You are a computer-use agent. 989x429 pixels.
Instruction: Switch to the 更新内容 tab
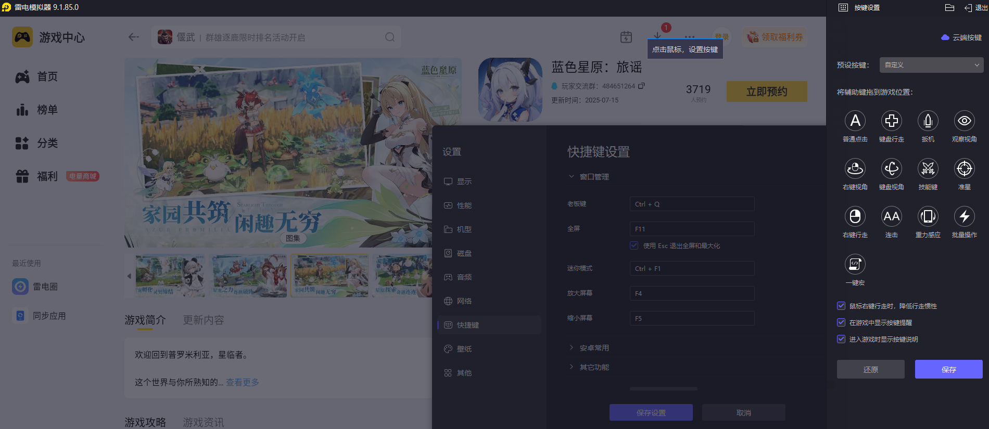point(204,320)
